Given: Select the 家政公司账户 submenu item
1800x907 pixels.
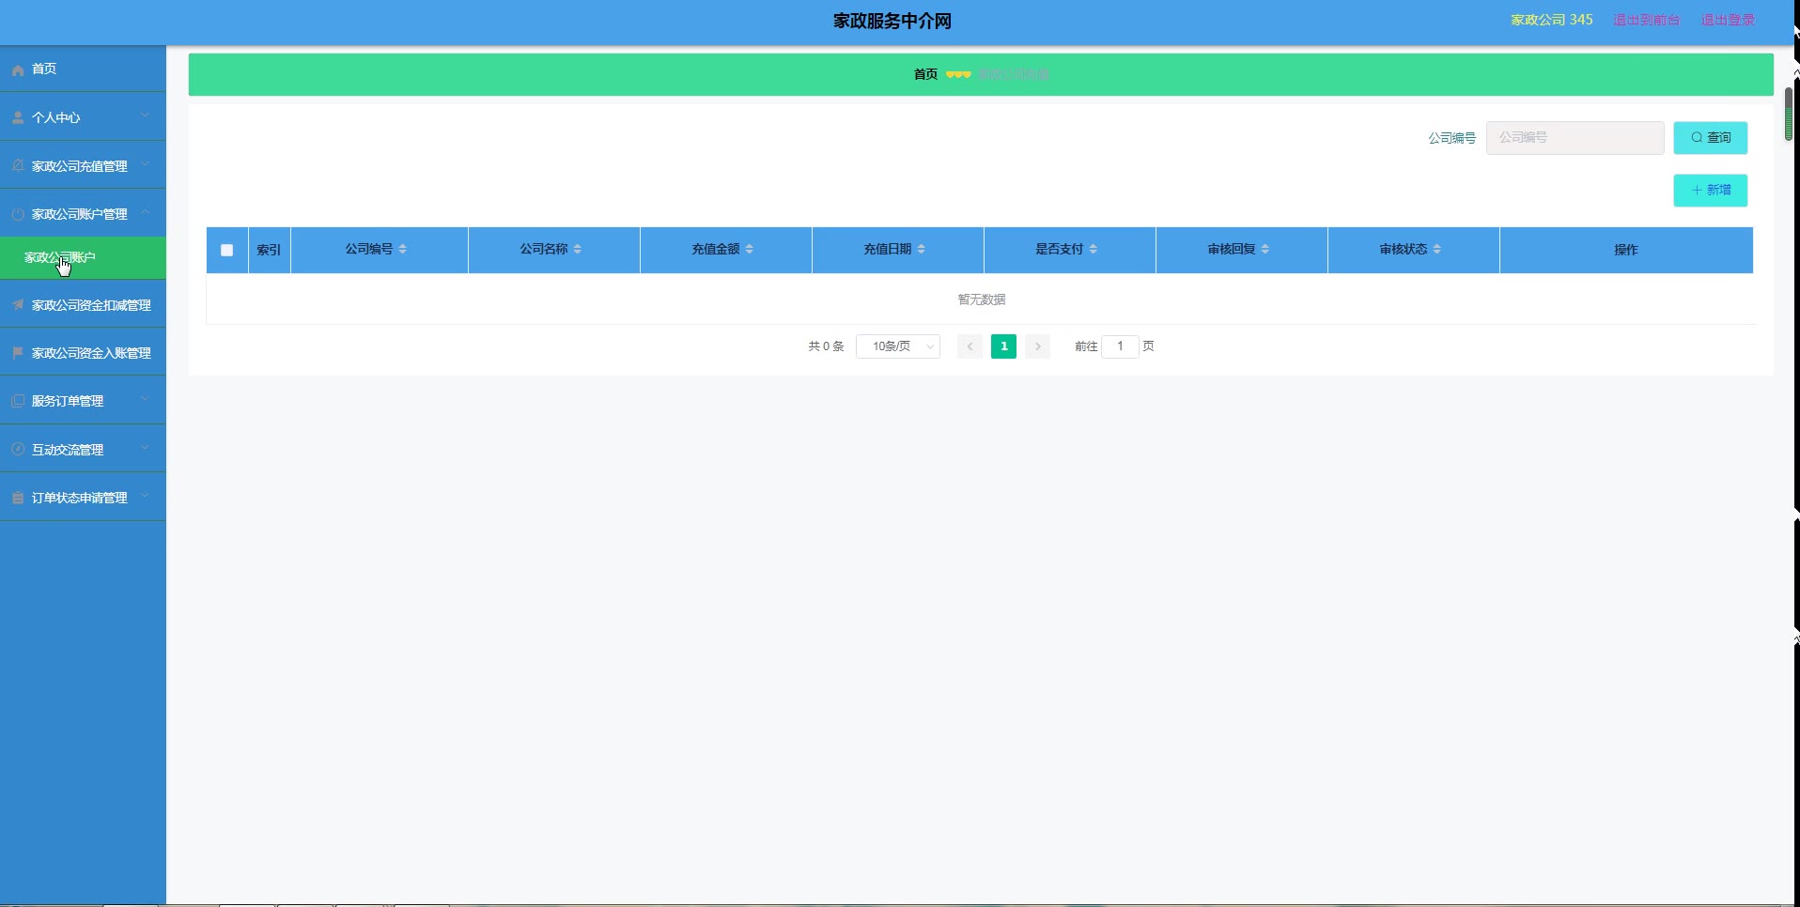Looking at the screenshot, I should pos(83,257).
